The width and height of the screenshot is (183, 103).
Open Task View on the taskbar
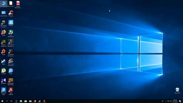[x=11, y=101]
